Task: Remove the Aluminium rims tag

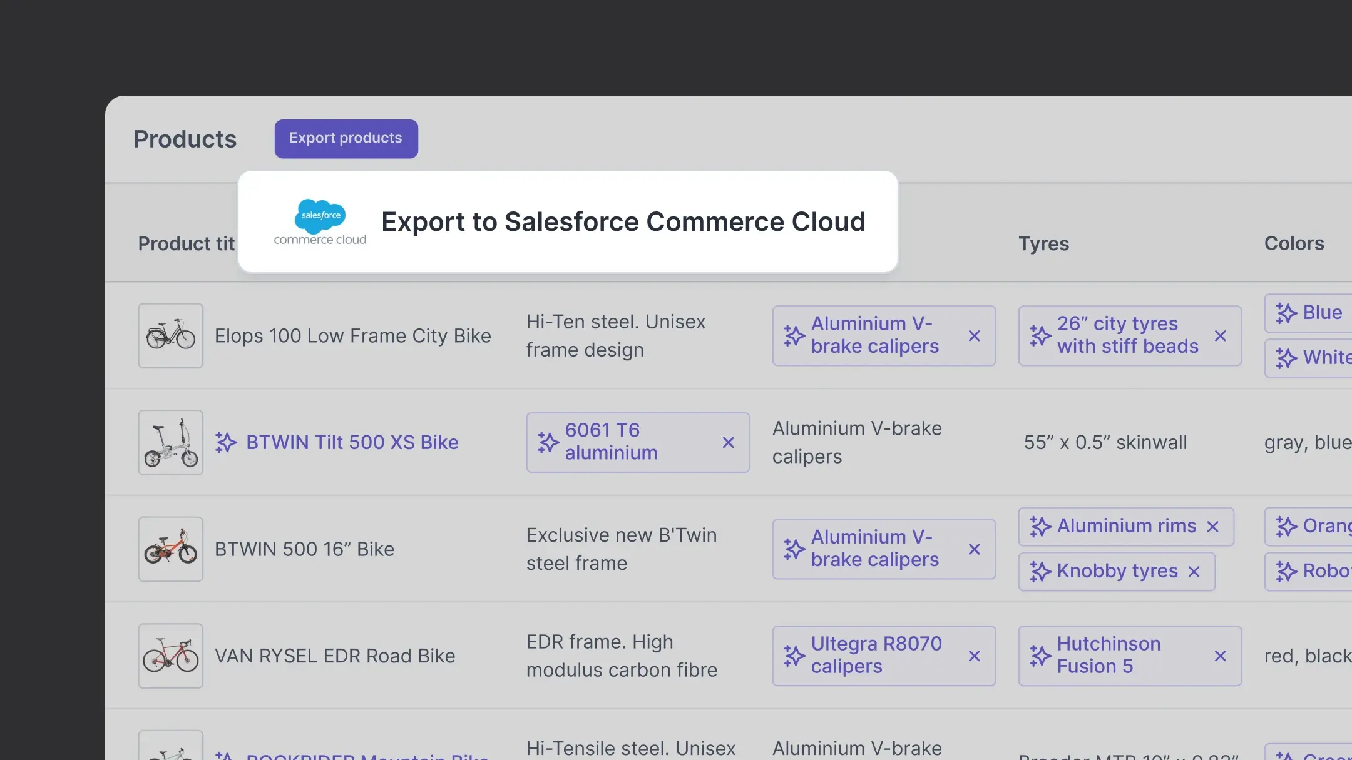Action: click(1212, 527)
